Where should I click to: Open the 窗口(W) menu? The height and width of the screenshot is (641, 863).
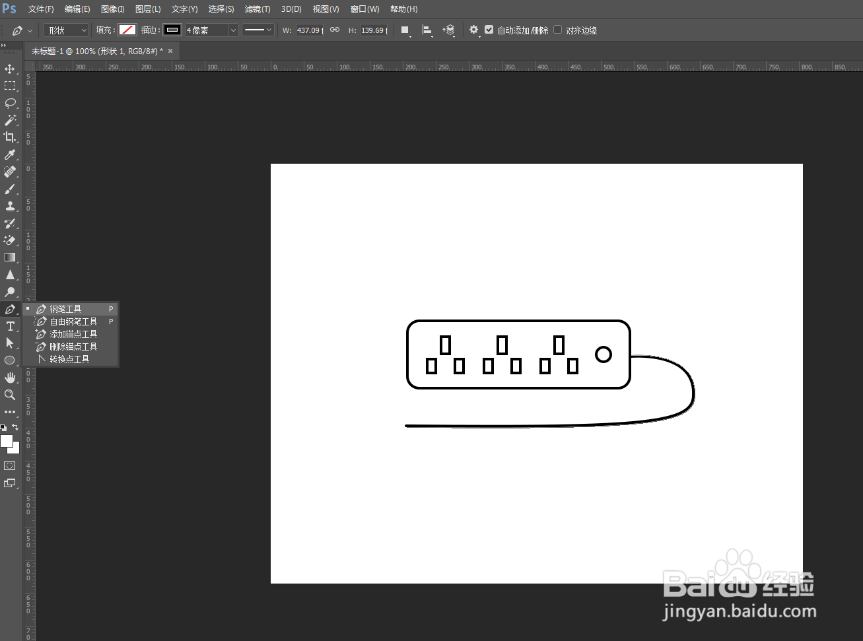point(364,9)
